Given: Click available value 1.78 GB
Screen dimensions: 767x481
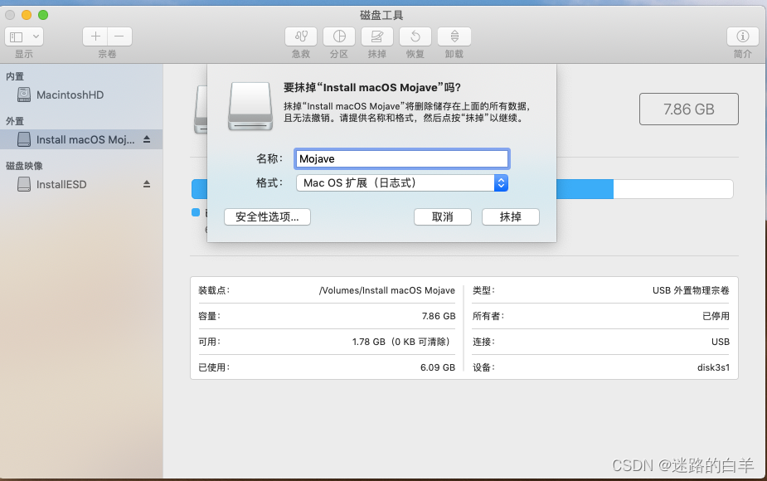Looking at the screenshot, I should tap(401, 342).
